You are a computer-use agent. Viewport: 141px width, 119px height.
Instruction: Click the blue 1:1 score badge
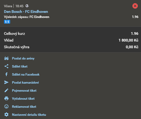(7, 22)
